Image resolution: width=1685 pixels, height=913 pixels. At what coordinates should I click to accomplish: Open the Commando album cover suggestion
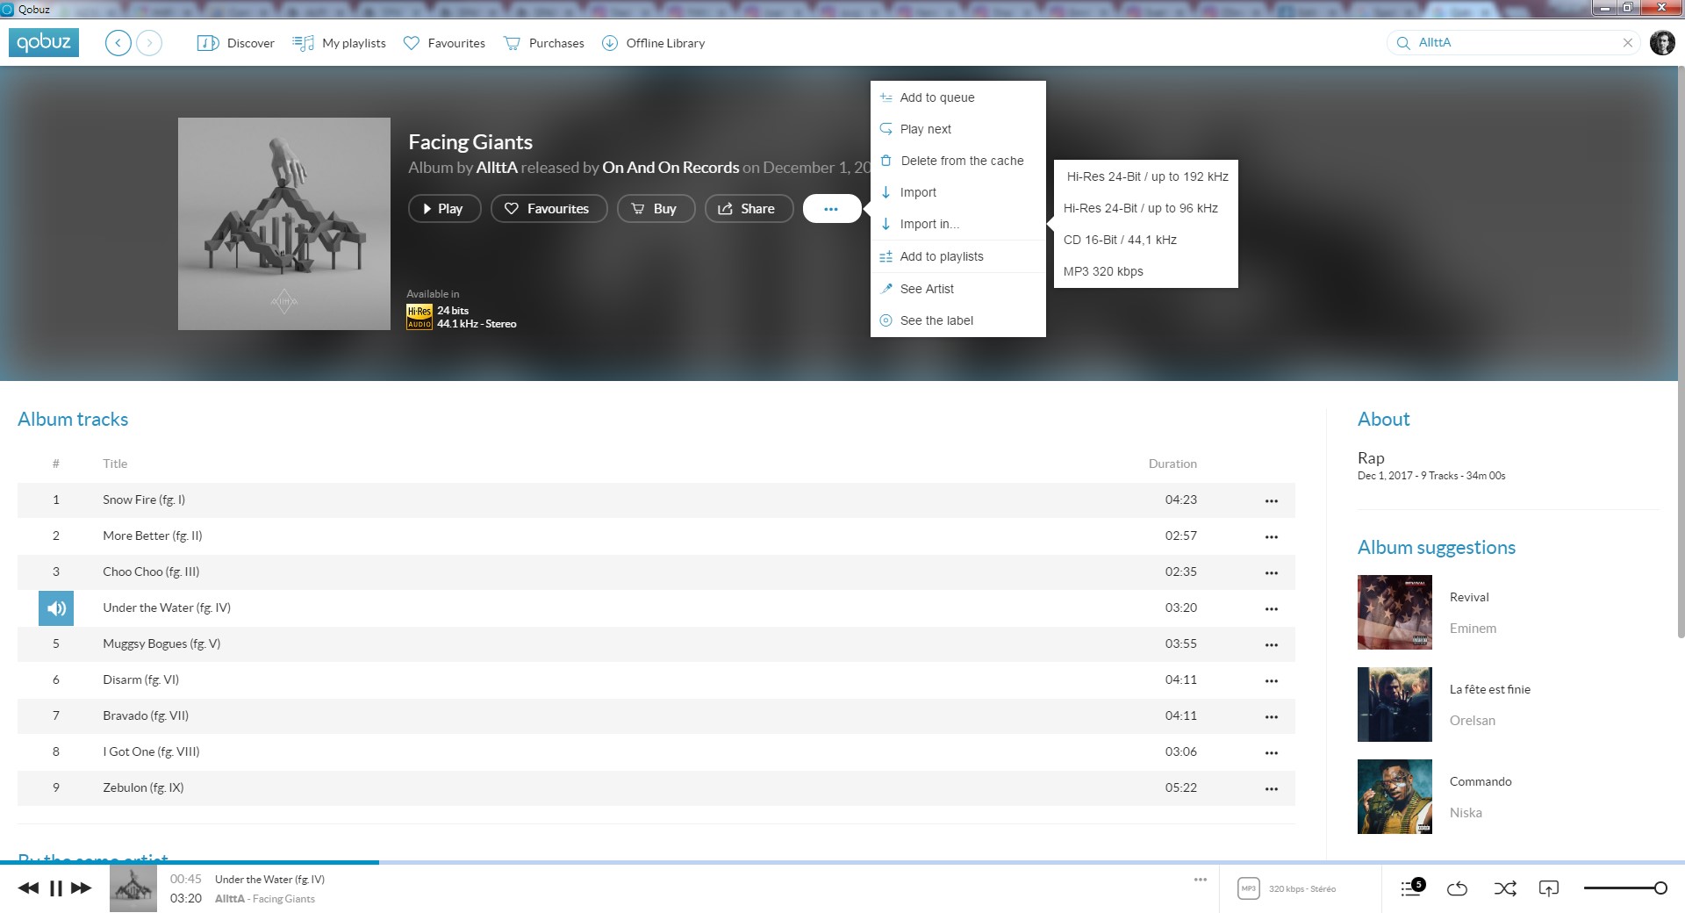tap(1395, 796)
